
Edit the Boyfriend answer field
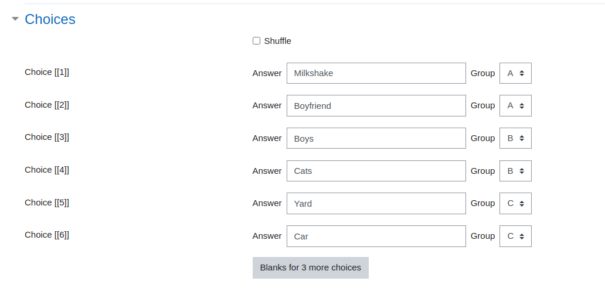376,105
